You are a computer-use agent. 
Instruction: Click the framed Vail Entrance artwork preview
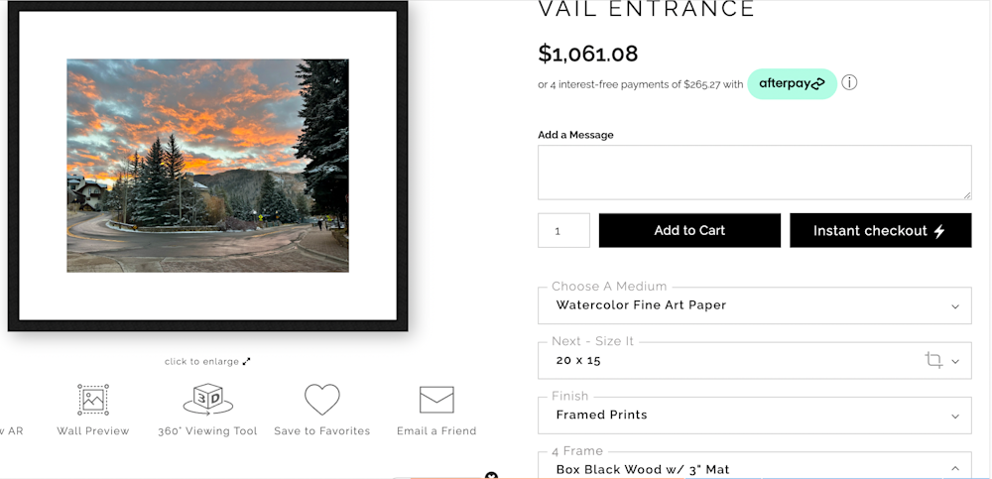pos(207,166)
